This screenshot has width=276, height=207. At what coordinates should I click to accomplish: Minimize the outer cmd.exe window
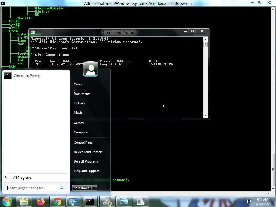pos(252,2)
